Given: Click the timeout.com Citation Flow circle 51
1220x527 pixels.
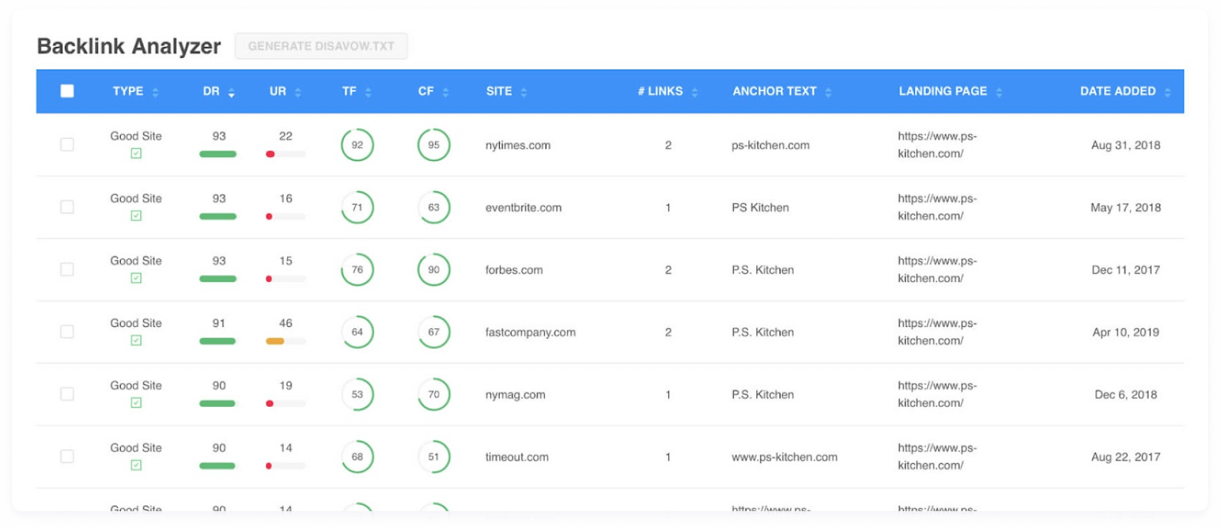Looking at the screenshot, I should 434,457.
